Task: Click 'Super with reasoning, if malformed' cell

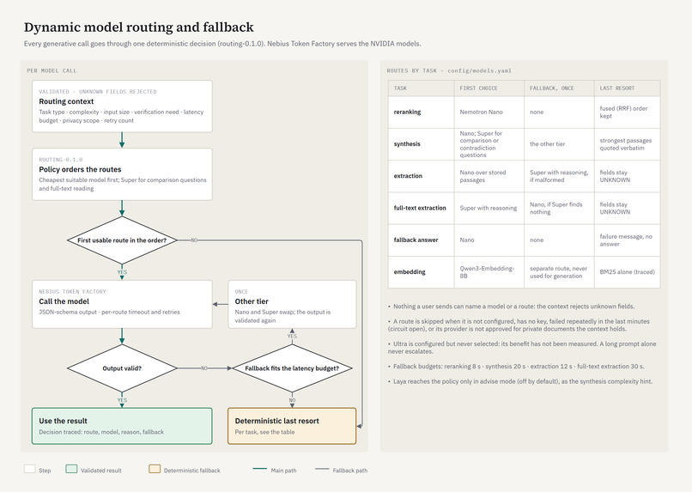Action: (559, 176)
